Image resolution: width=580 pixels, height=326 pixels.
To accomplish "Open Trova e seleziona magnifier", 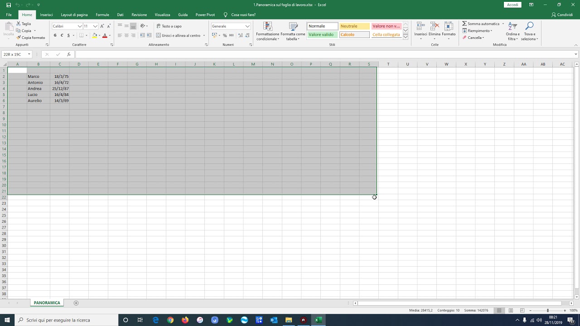I will click(x=529, y=31).
